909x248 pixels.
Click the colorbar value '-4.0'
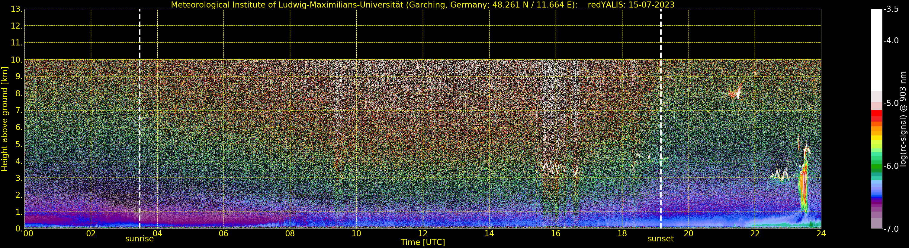891,40
